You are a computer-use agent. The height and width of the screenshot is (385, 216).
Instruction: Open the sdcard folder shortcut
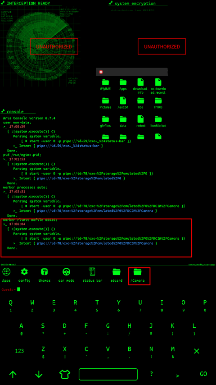pos(117,272)
